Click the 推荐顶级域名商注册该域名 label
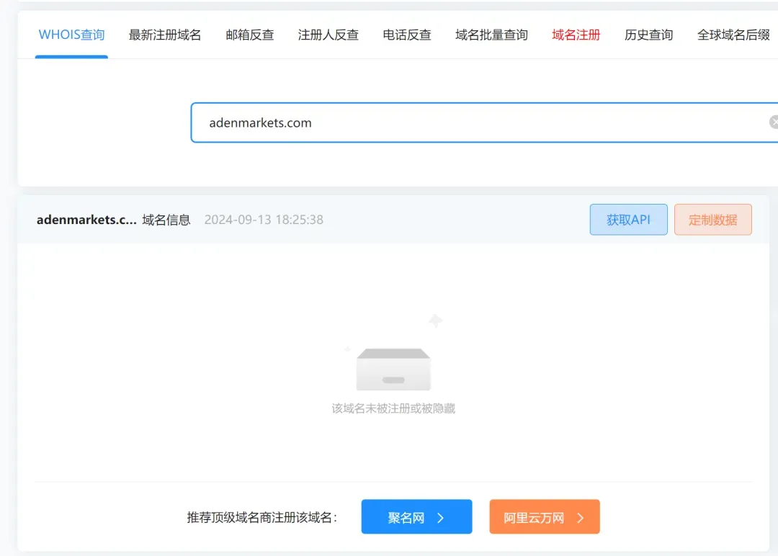This screenshot has width=778, height=556. click(262, 517)
